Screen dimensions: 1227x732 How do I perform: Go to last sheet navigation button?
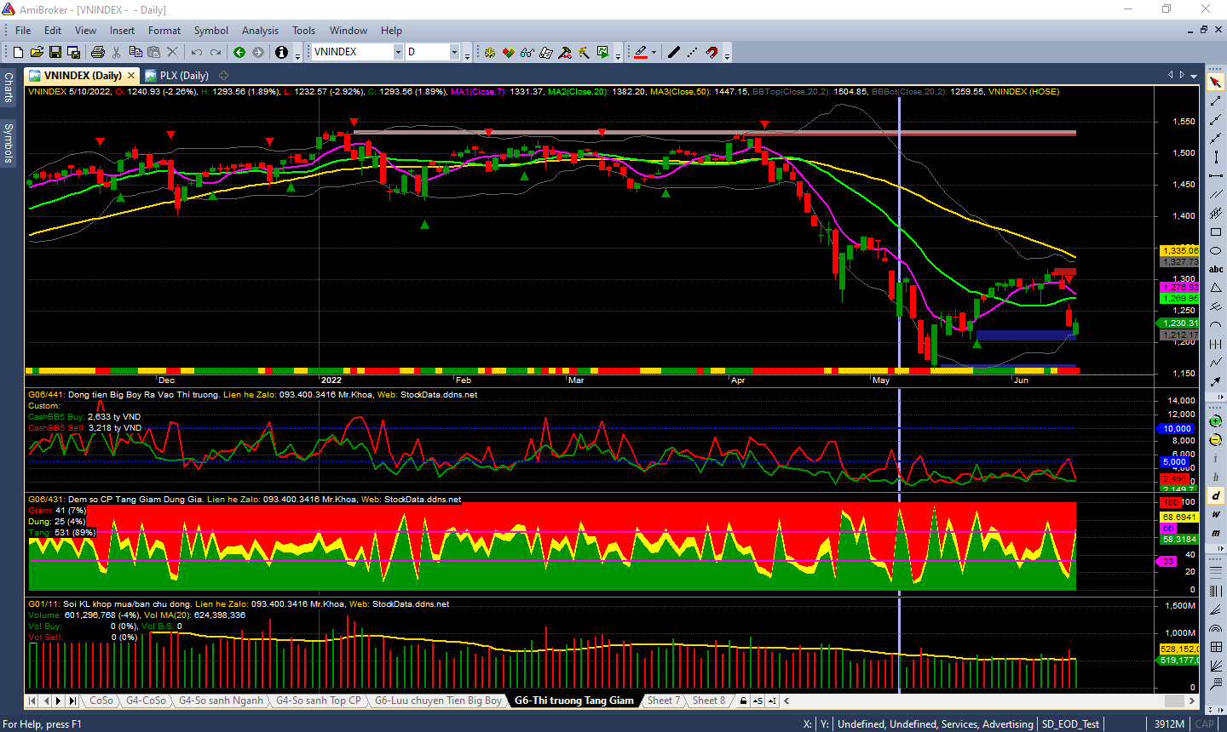pos(72,701)
